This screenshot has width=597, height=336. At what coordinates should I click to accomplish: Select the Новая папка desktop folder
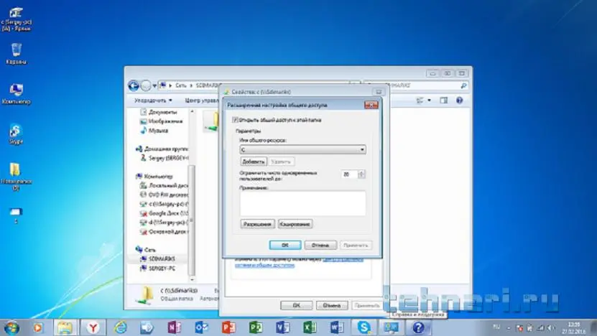[16, 176]
